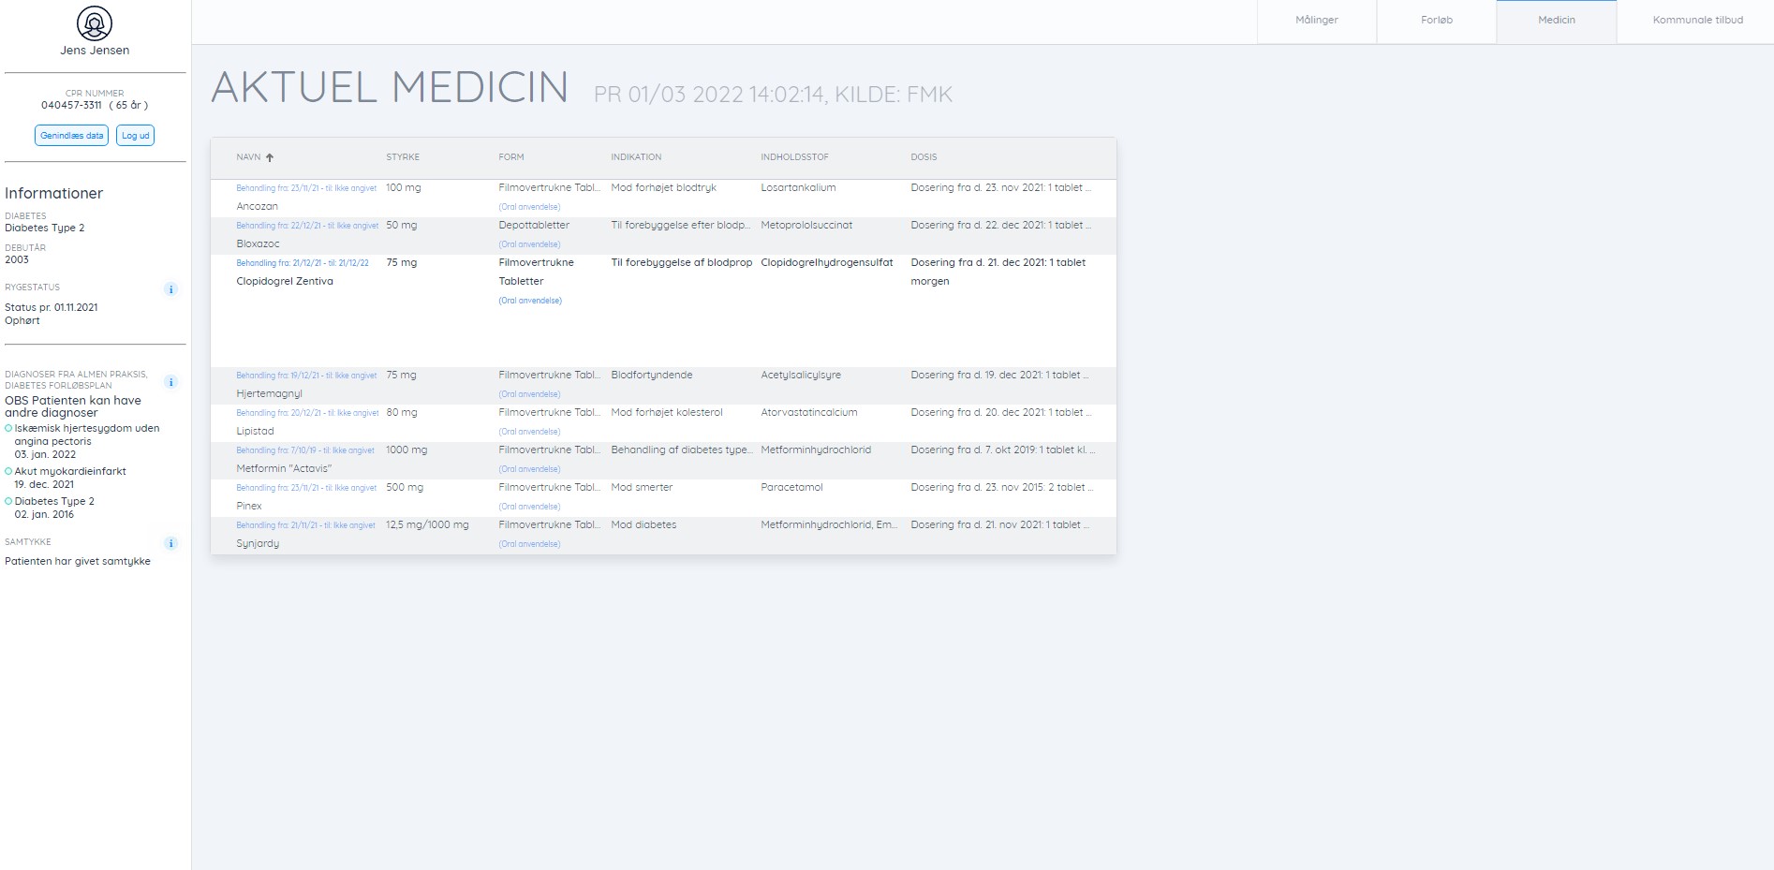Open Synjardy treatment date link
The image size is (1774, 870).
[x=305, y=525]
